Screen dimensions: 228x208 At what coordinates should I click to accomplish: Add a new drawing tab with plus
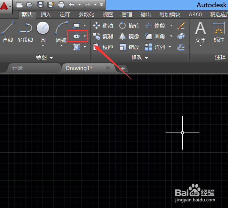123,68
